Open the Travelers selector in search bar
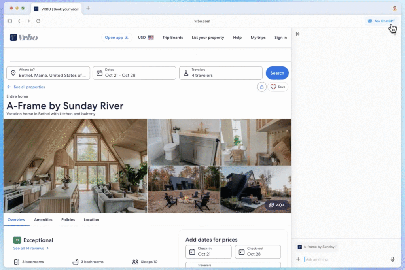 (221, 73)
